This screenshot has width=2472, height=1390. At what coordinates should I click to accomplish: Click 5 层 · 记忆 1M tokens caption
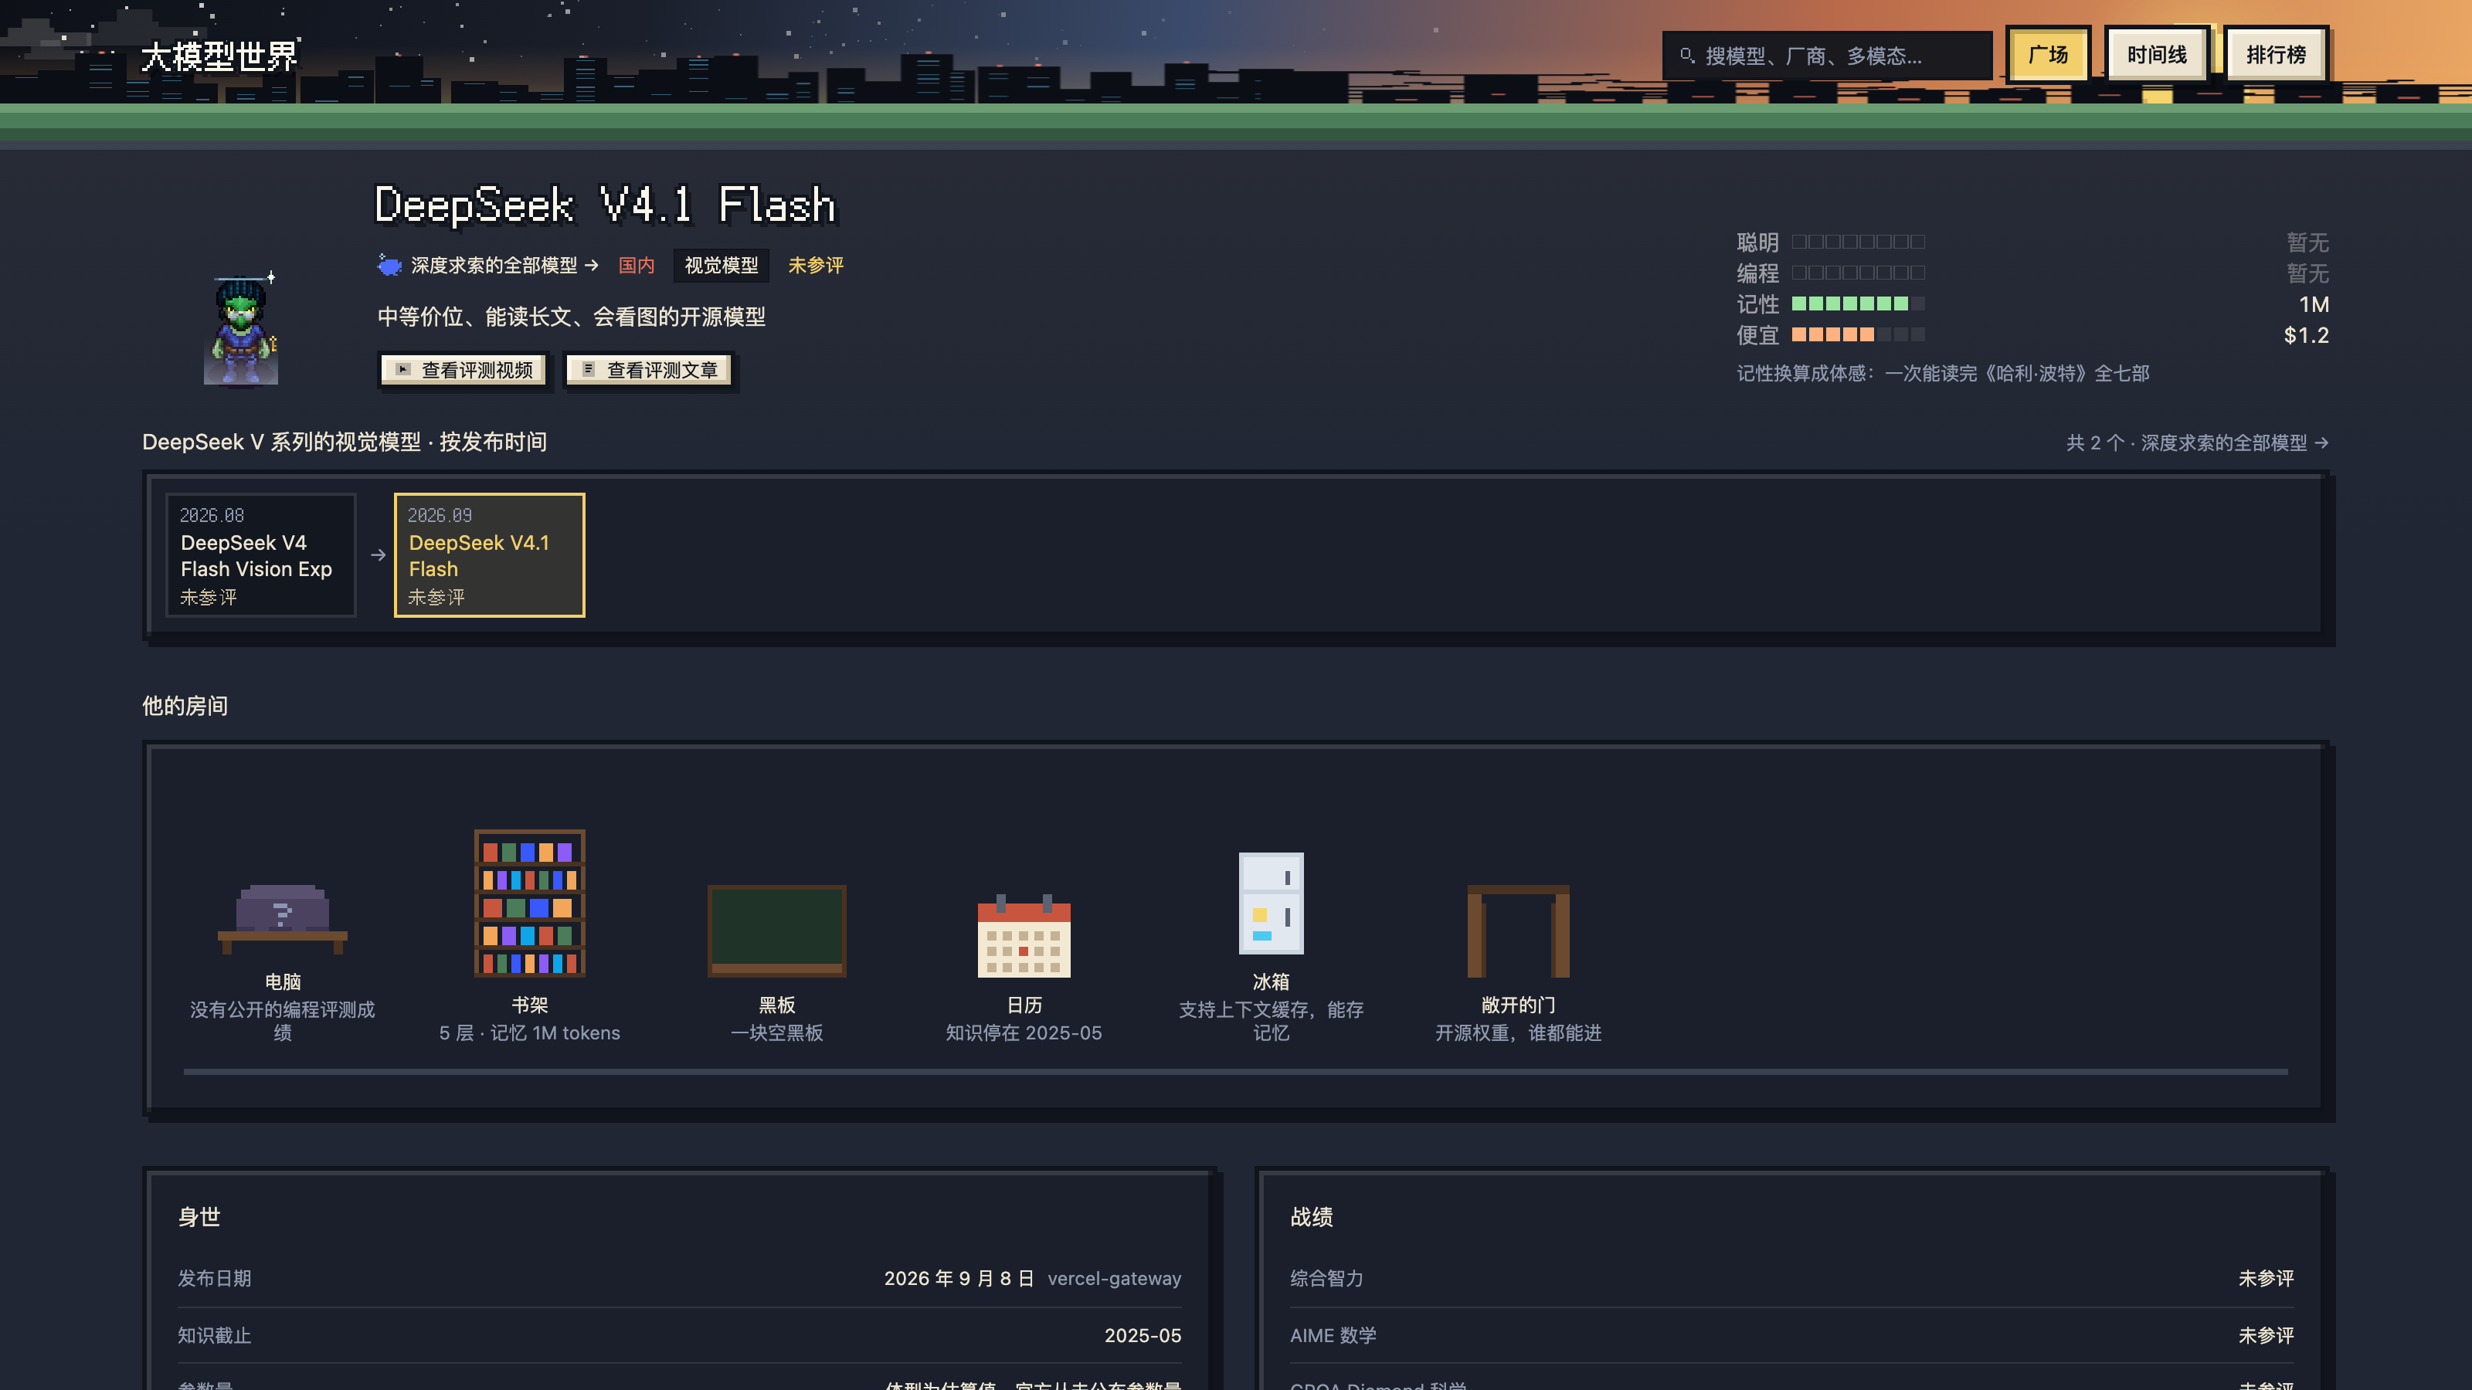point(530,1032)
